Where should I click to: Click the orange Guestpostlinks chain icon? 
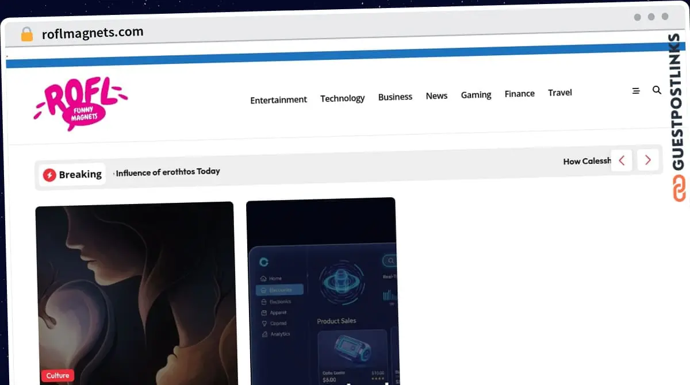pos(679,188)
